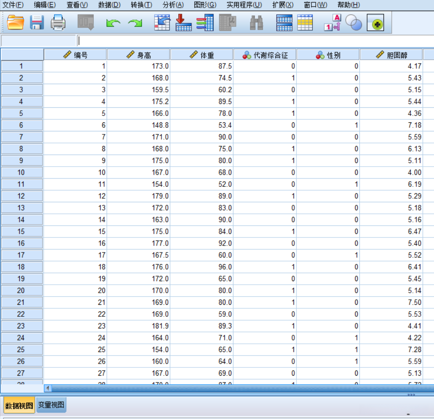Open the Variables info icon with colored bars

click(x=205, y=22)
